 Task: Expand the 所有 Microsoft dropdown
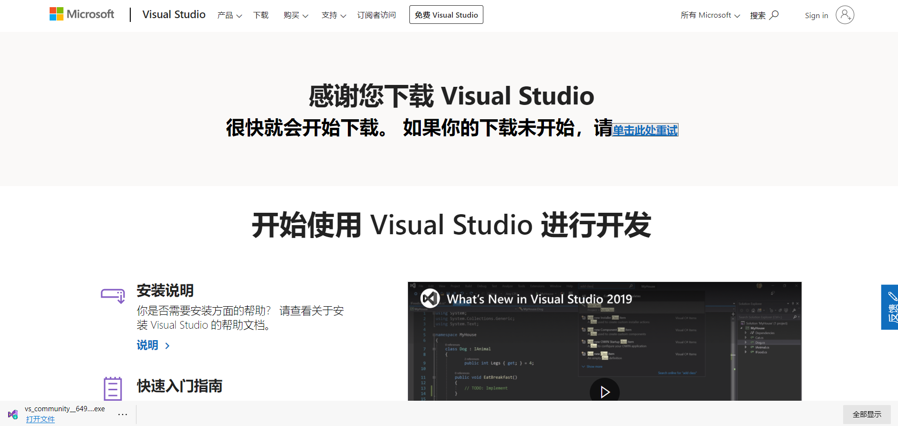710,15
